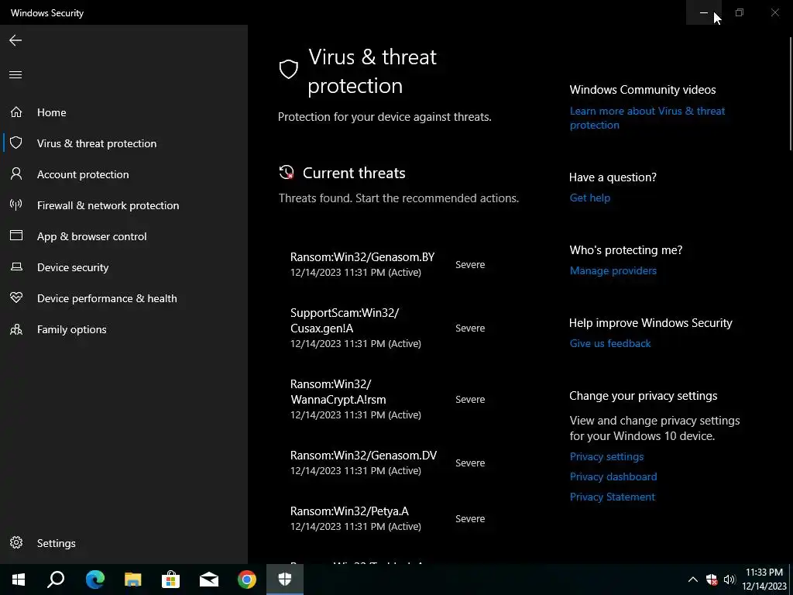Select Virus & threat protection menu item
Screen dimensions: 793x595
97,143
